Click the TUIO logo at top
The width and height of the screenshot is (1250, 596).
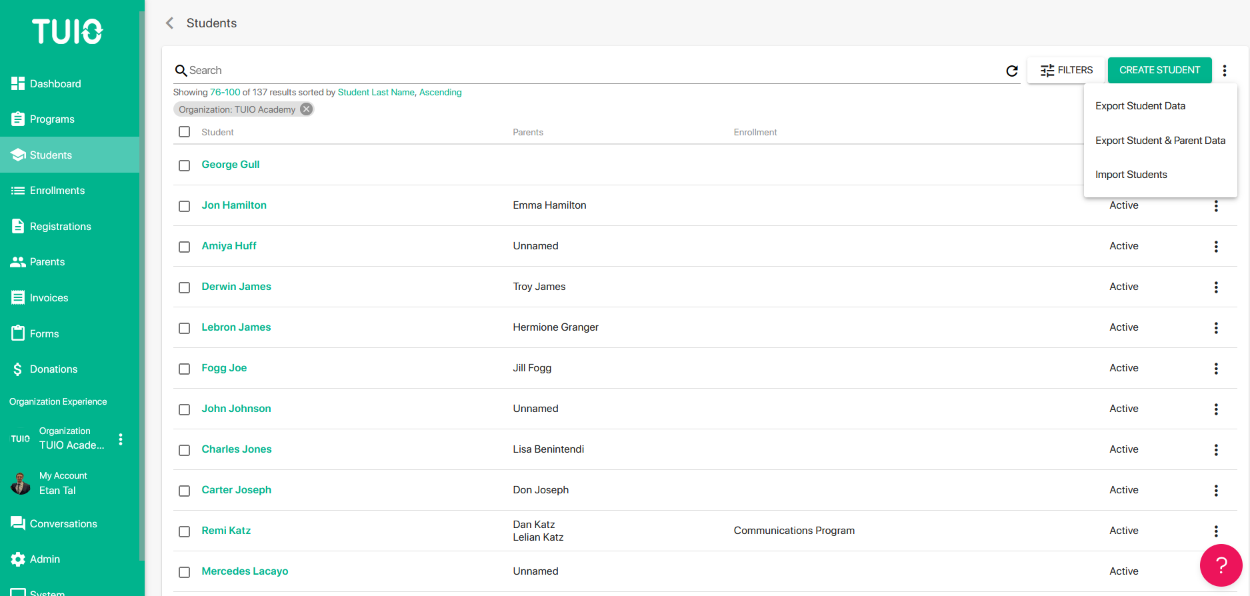pyautogui.click(x=67, y=31)
